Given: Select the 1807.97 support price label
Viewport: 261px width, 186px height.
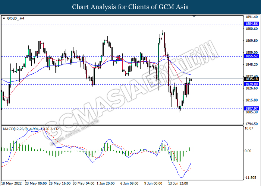Looking at the screenshot, I should [252, 109].
